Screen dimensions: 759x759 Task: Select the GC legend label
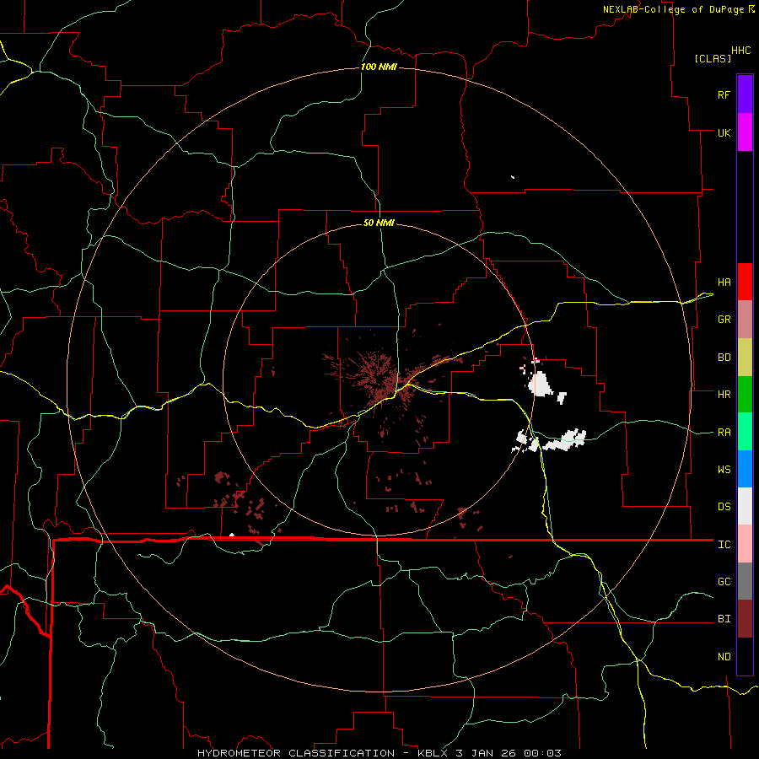click(724, 582)
